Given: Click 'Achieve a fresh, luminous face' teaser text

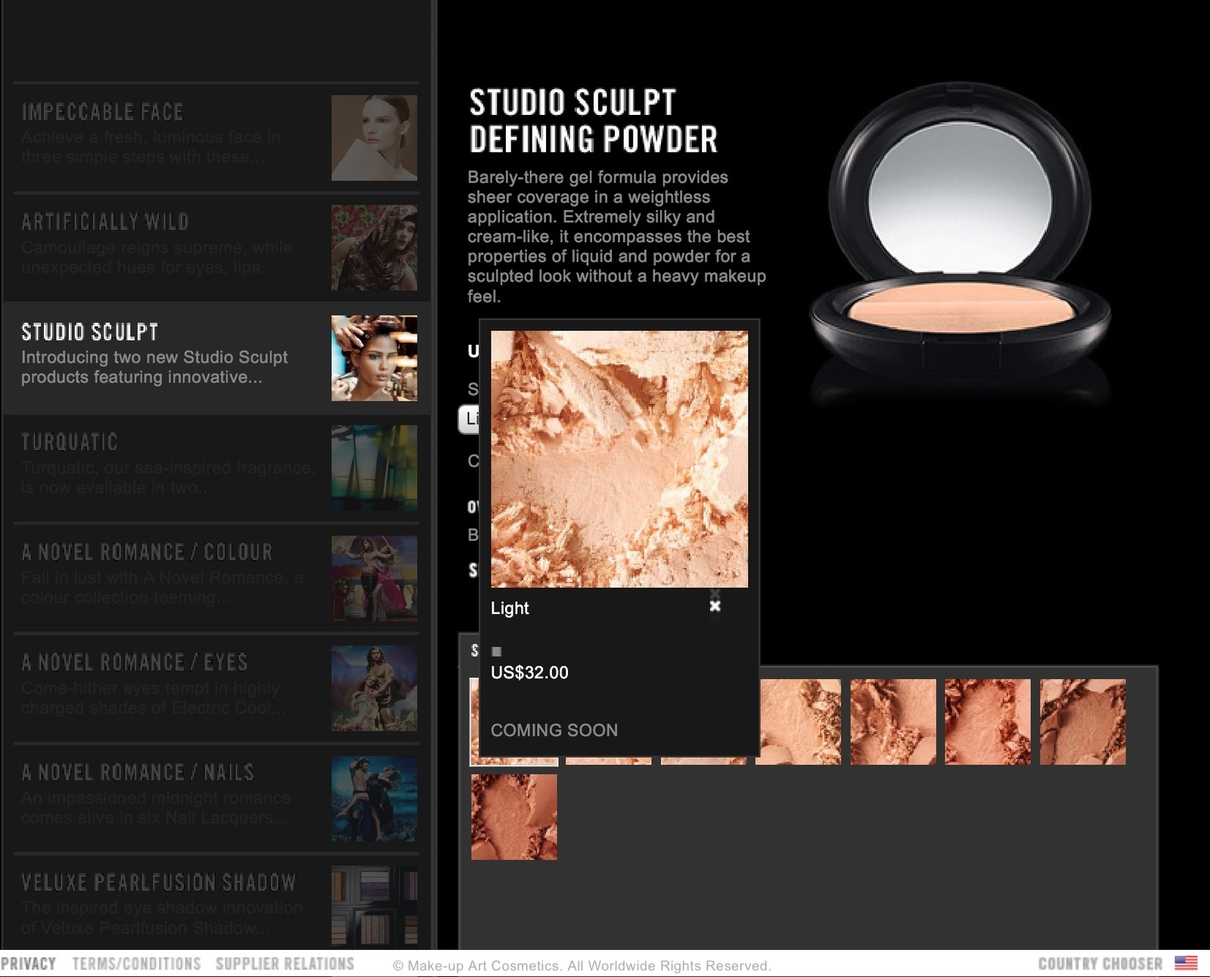Looking at the screenshot, I should (150, 147).
